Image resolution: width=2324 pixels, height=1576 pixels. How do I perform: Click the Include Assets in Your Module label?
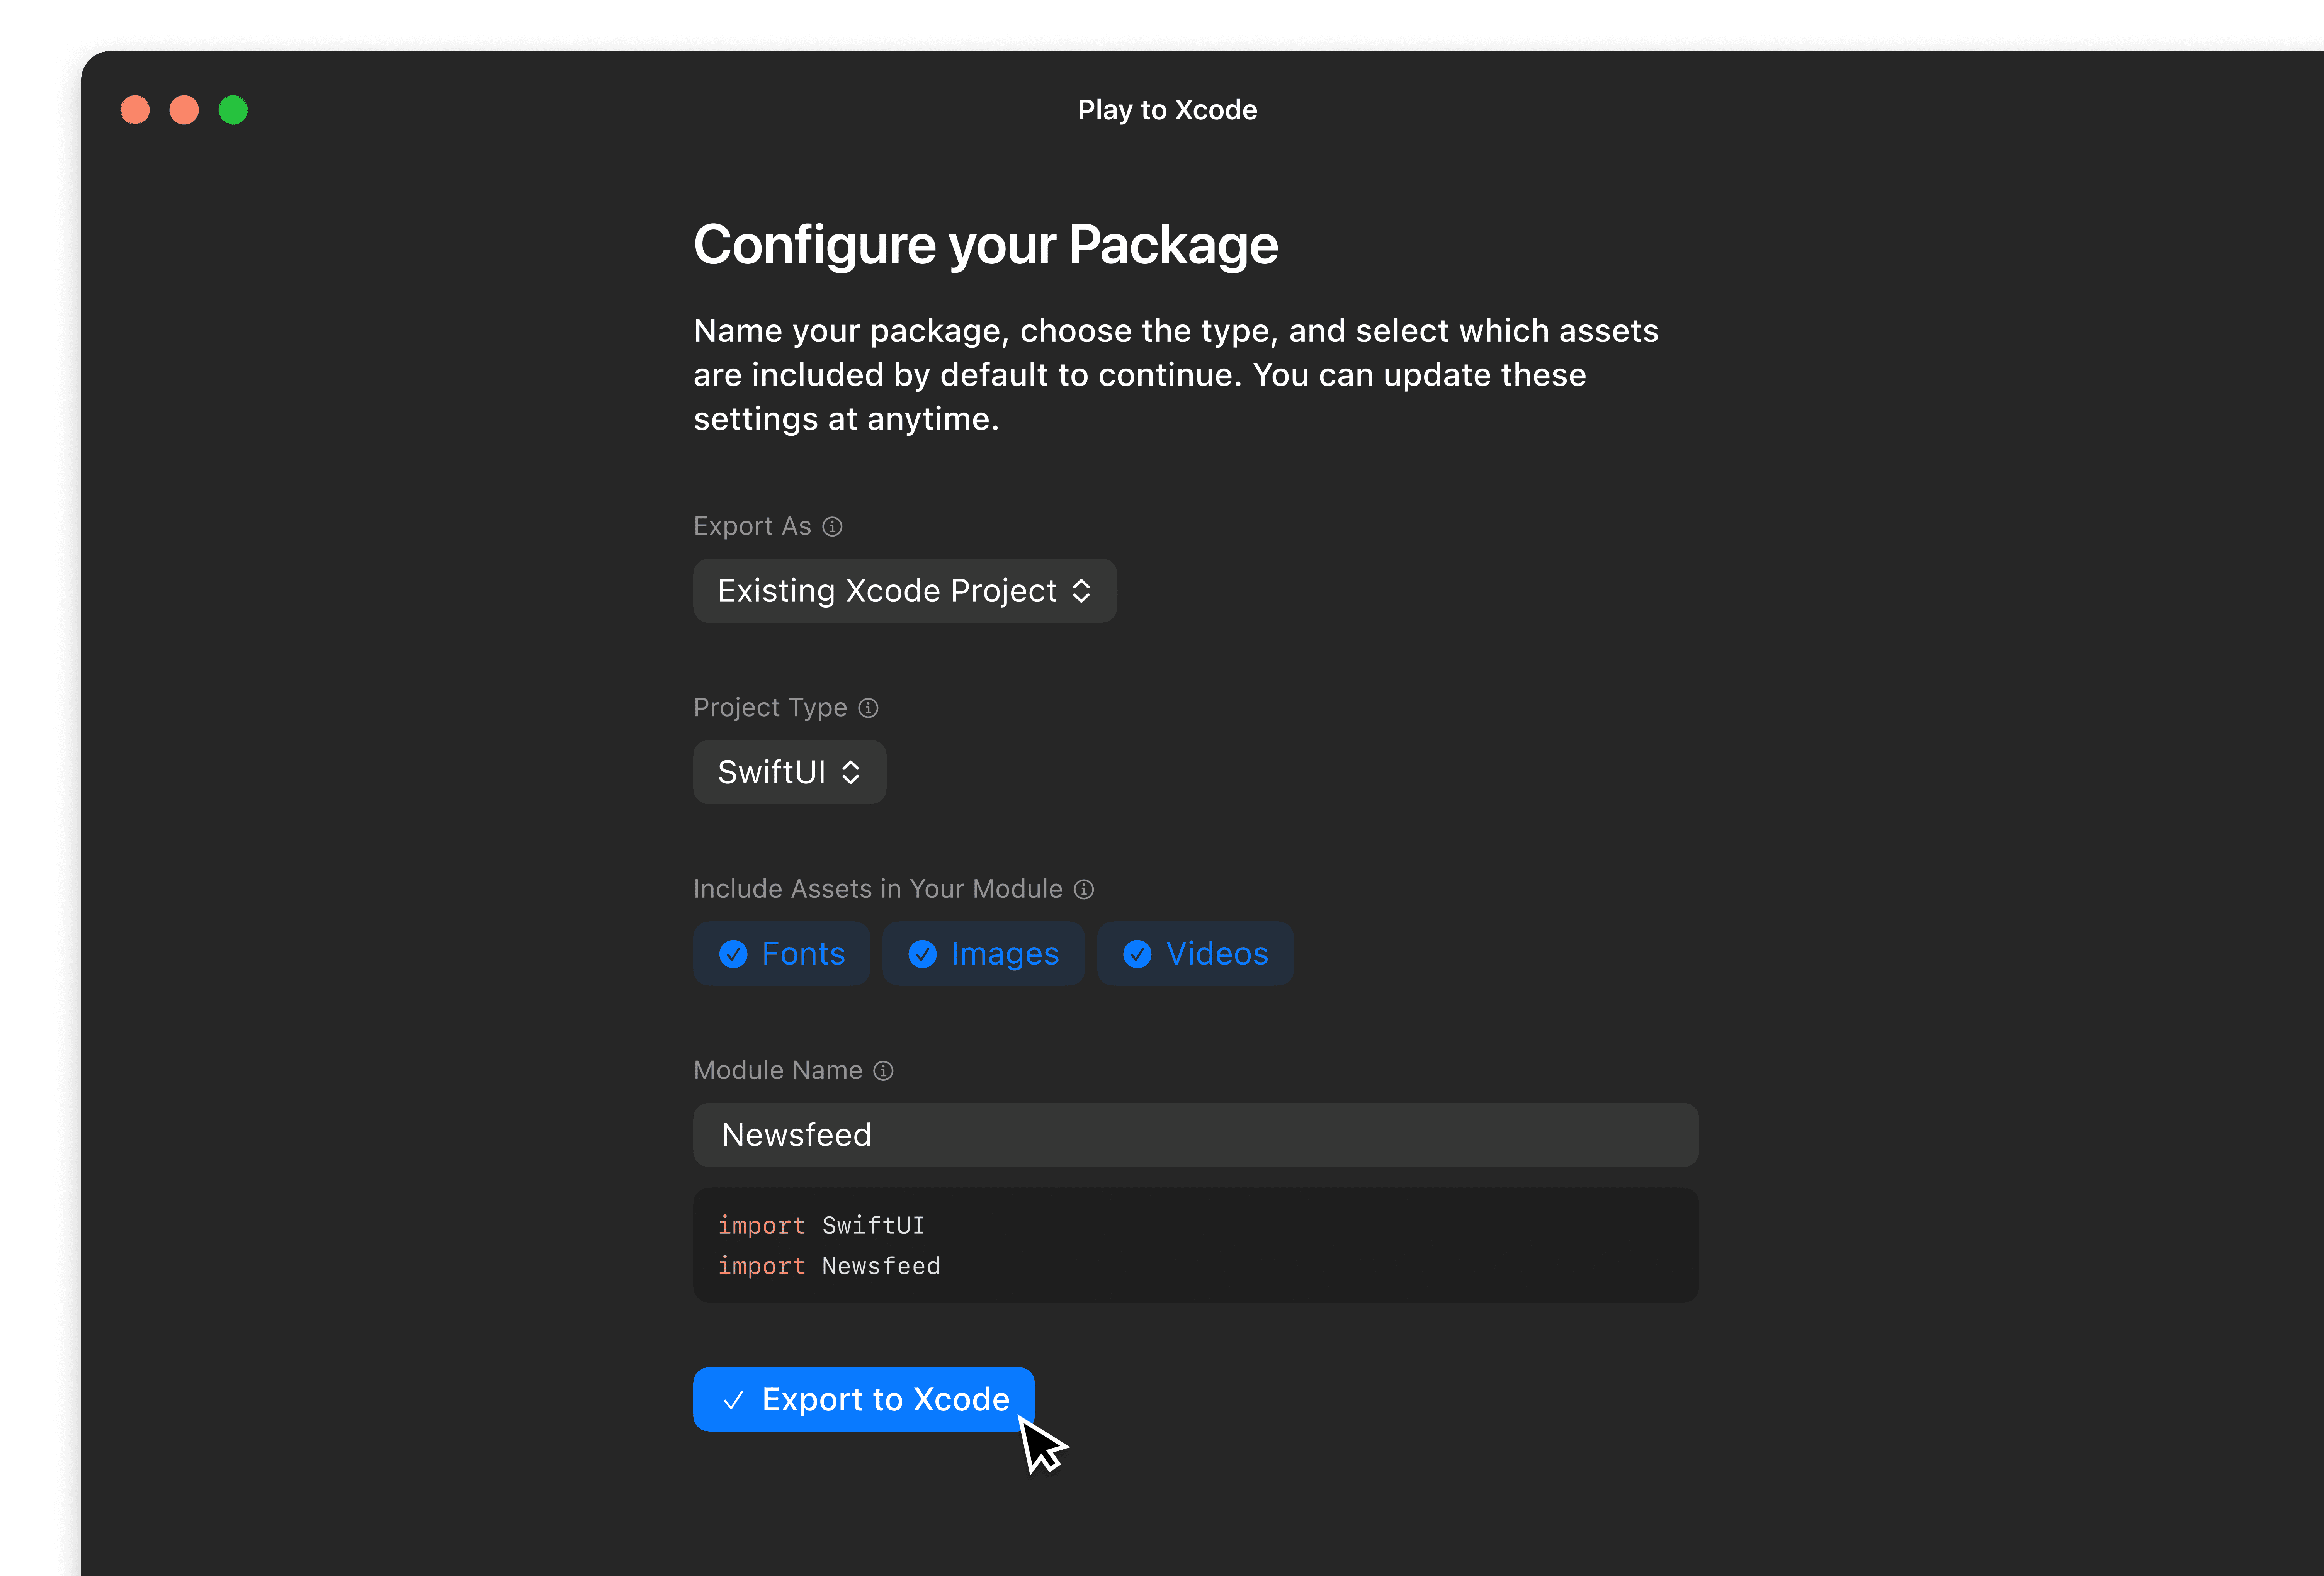[x=877, y=889]
